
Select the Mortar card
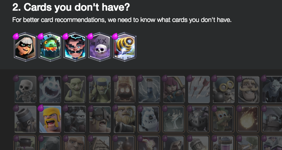pyautogui.click(x=25, y=119)
